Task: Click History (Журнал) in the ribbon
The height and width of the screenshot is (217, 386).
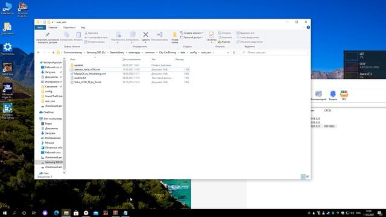Action: 224,42
